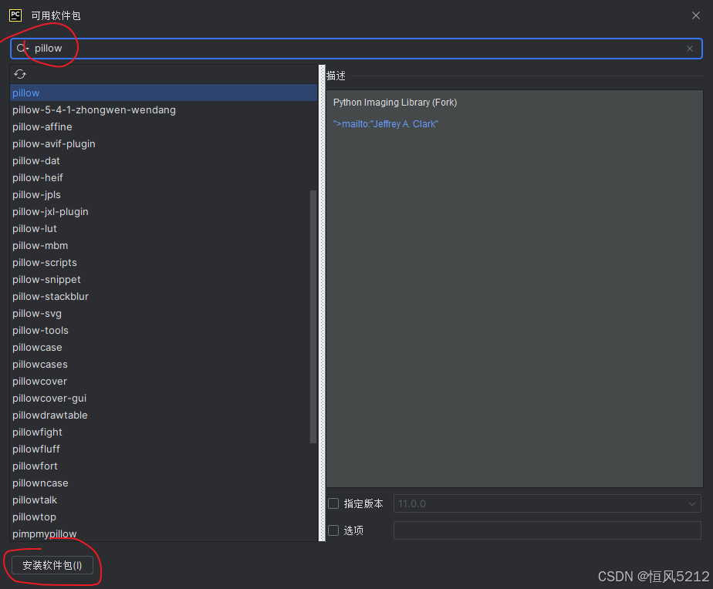Click the refresh packages icon
The width and height of the screenshot is (713, 589).
pos(20,74)
